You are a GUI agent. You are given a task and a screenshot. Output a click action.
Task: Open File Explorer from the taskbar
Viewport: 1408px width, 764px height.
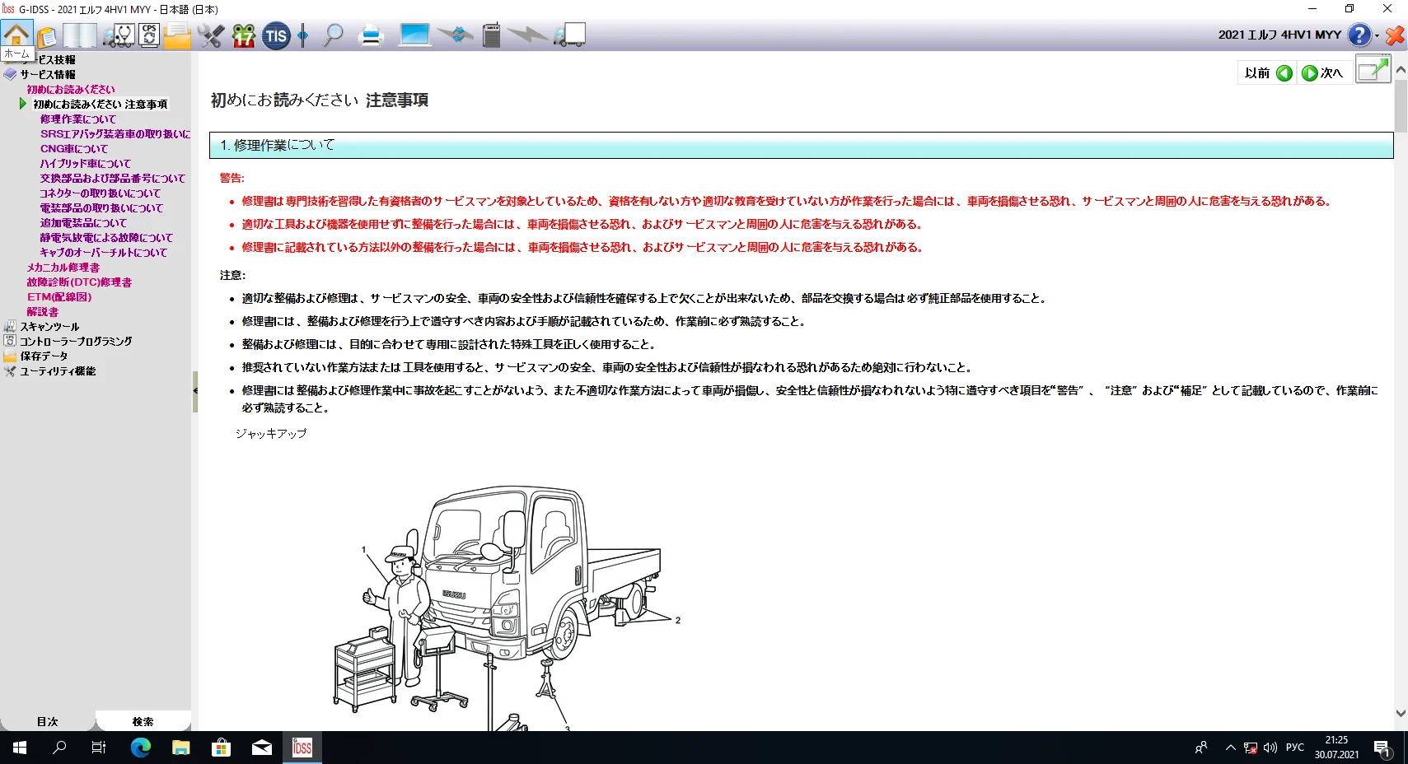pyautogui.click(x=181, y=748)
